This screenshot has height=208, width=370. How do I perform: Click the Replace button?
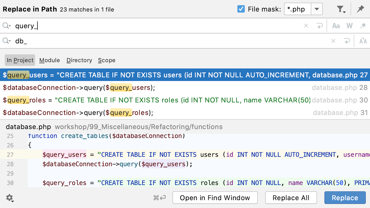coord(345,198)
